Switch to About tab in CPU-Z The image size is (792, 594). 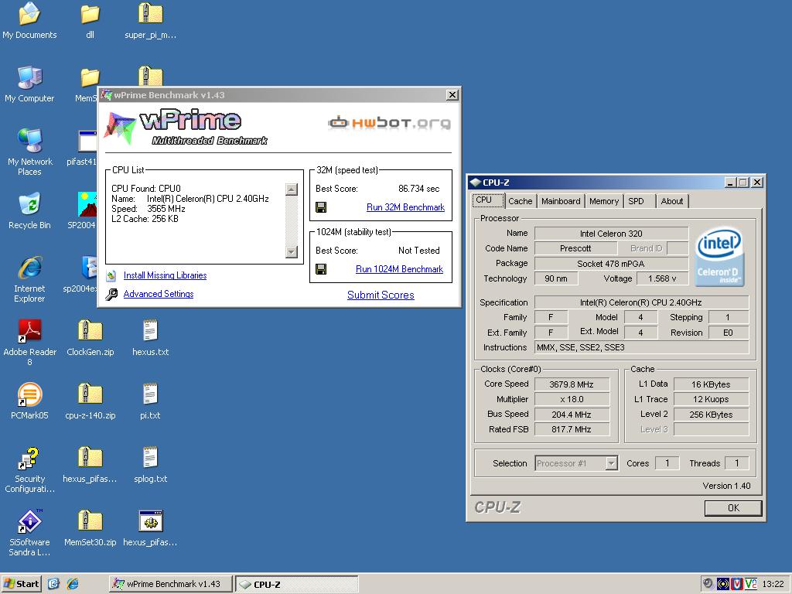point(672,201)
